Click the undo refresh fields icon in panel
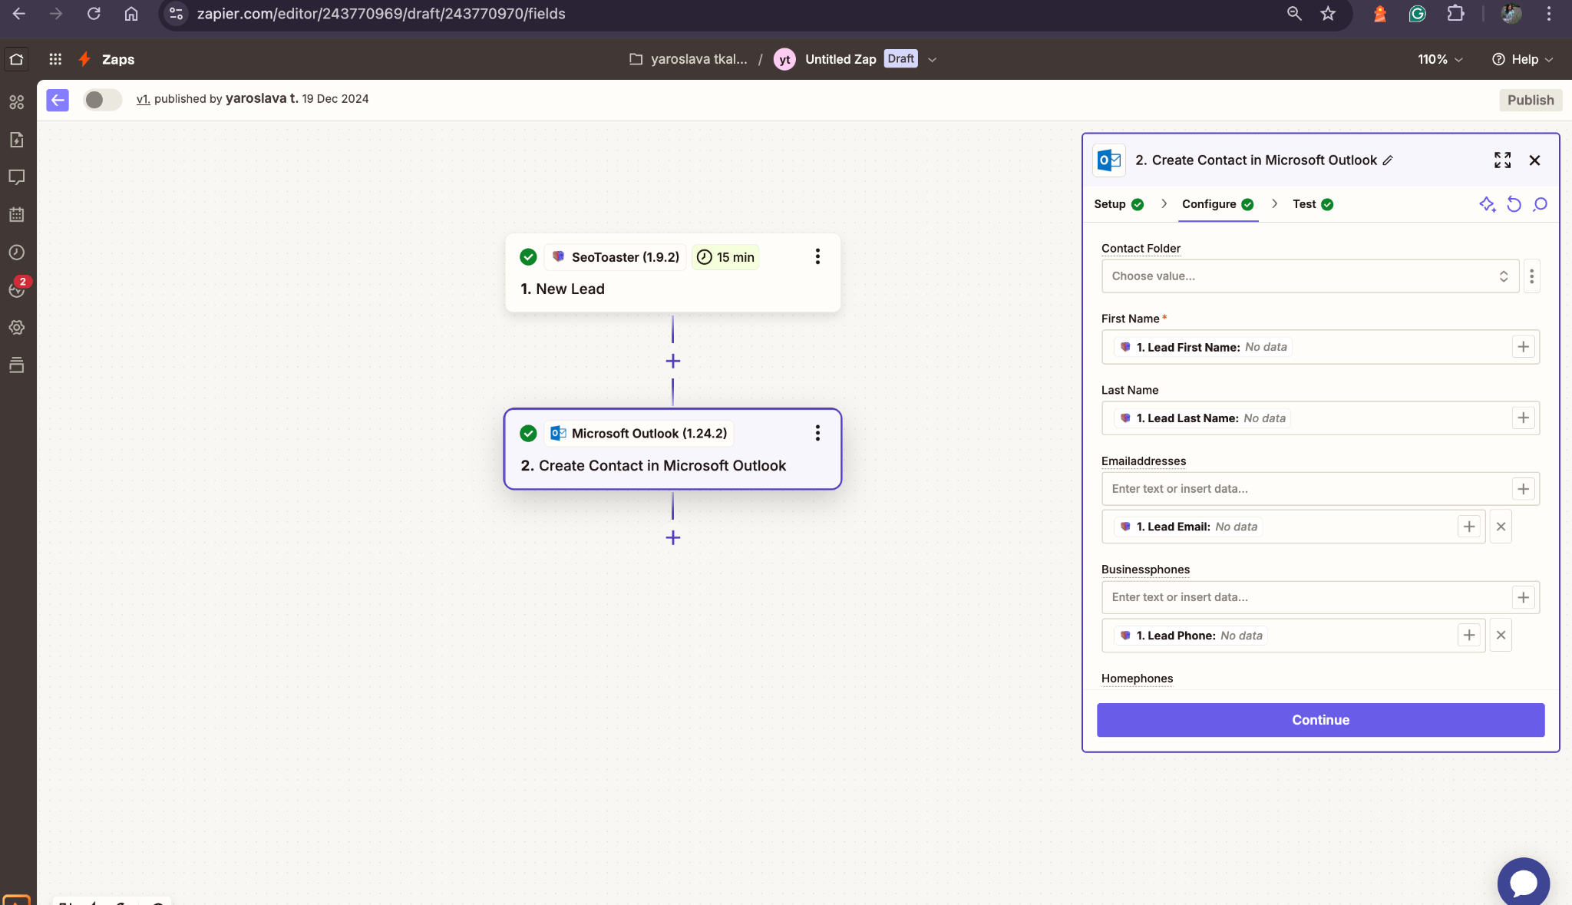This screenshot has width=1572, height=905. pos(1514,204)
